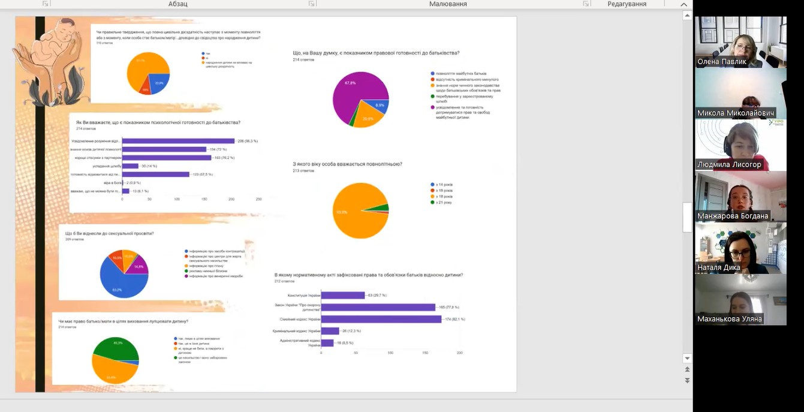Select Олена Павлик video thumbnail
This screenshot has width=804, height=412.
(x=740, y=42)
